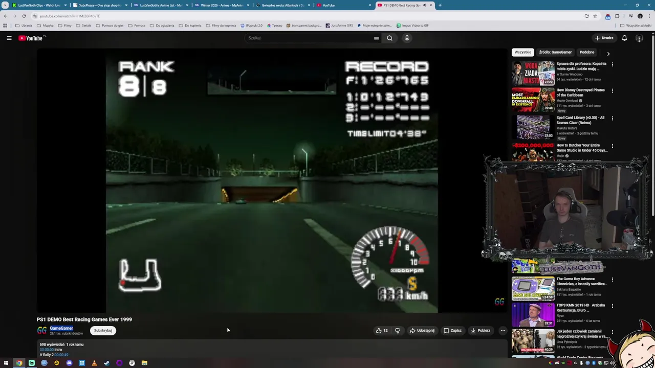The width and height of the screenshot is (655, 368).
Task: Open options menu for Spell Card Library video
Action: [x=612, y=118]
